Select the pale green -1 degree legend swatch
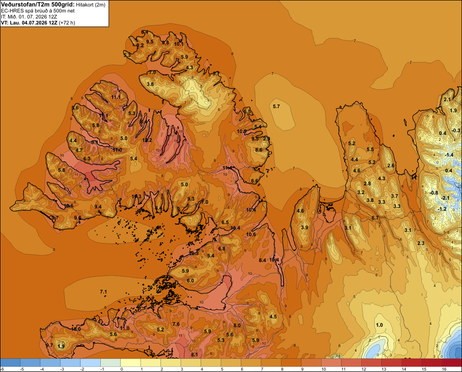Screen dimensions: 462x372 point(110,363)
